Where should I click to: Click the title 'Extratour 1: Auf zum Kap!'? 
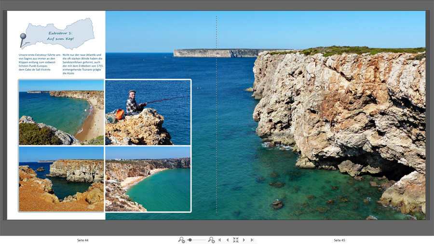point(61,36)
